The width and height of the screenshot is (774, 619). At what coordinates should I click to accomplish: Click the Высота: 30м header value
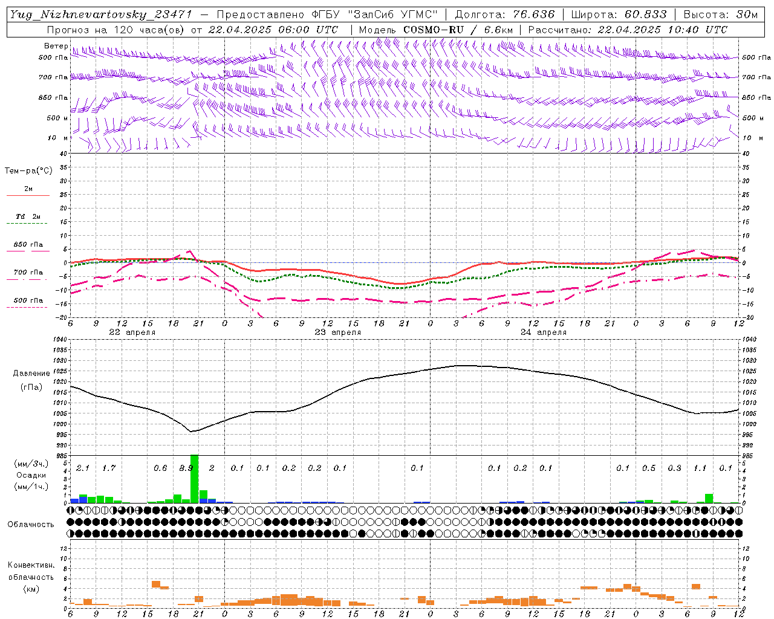721,15
